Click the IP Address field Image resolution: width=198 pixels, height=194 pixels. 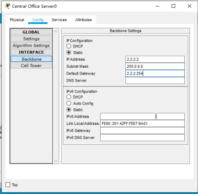[x=155, y=59]
